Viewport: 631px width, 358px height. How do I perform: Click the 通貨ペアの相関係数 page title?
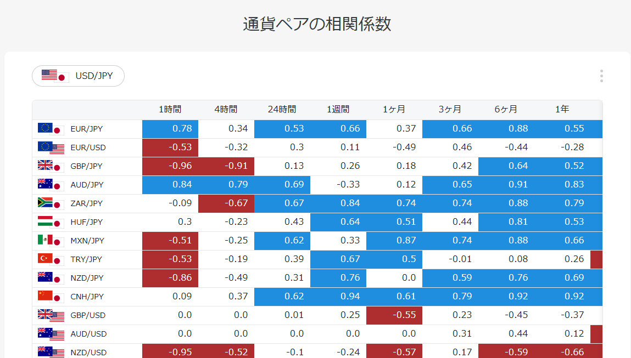(315, 24)
